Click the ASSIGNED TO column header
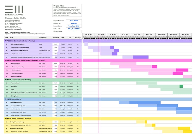This screenshot has width=195, height=136. [x=43, y=37]
